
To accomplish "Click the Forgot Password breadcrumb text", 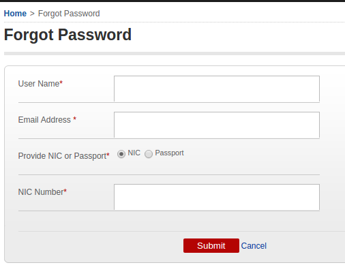I will click(69, 14).
